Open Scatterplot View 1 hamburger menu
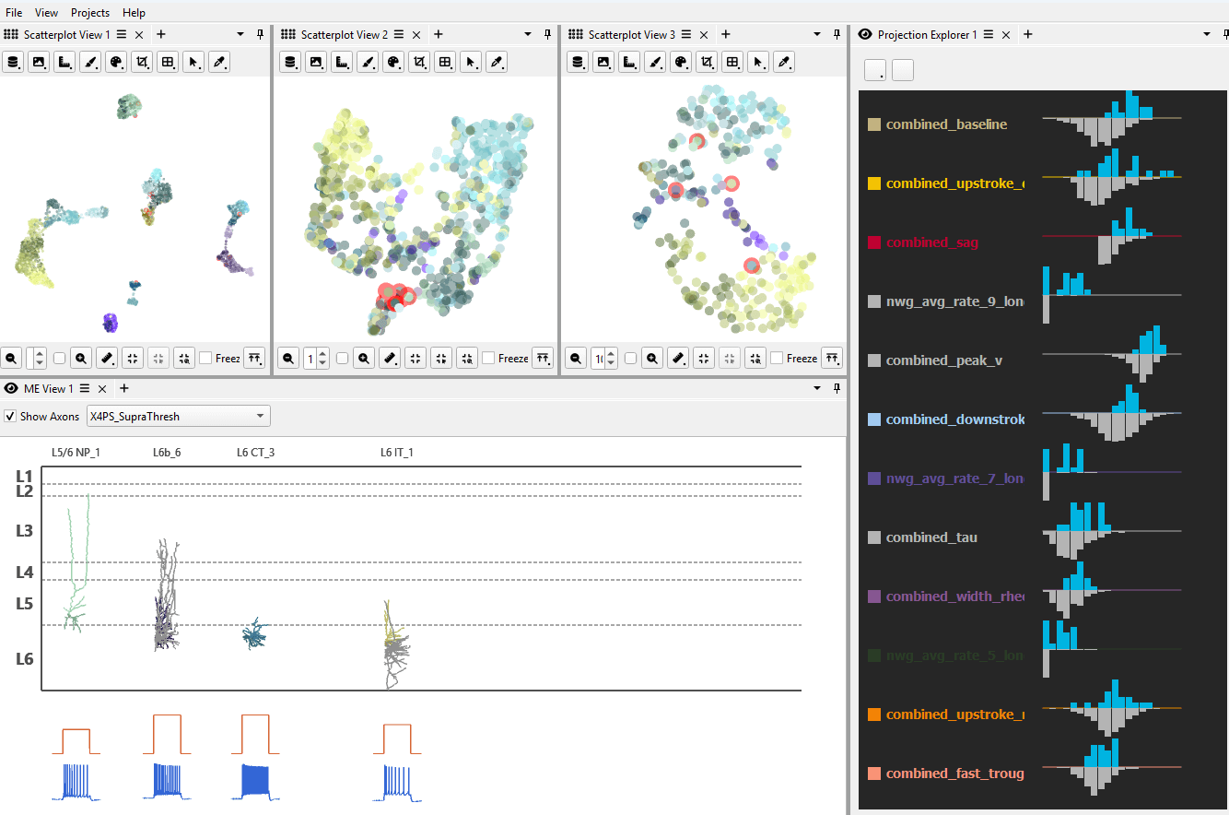 122,34
